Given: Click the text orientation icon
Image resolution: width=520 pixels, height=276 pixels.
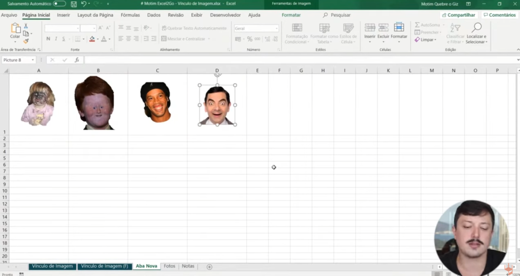Looking at the screenshot, I should pyautogui.click(x=146, y=28).
